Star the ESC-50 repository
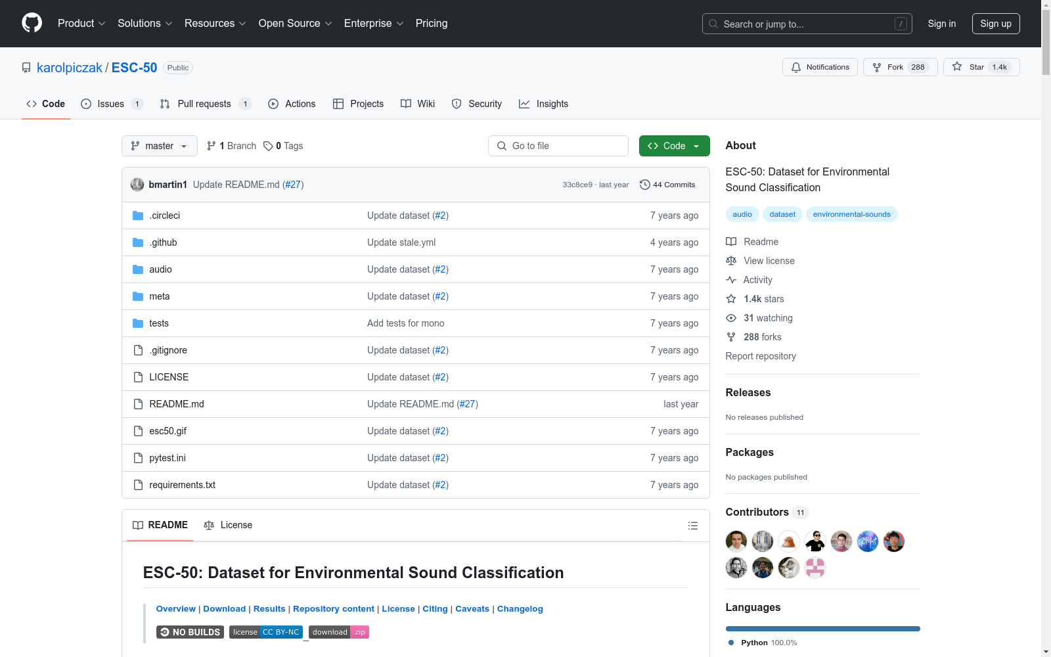Viewport: 1051px width, 657px height. click(981, 67)
